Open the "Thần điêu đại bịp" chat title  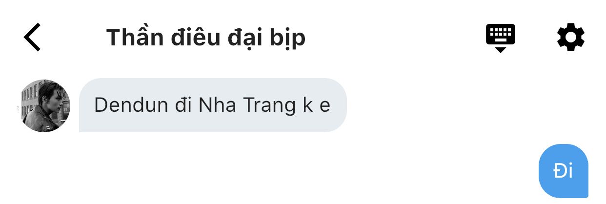pyautogui.click(x=205, y=38)
